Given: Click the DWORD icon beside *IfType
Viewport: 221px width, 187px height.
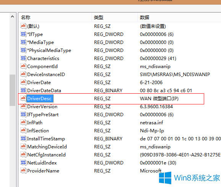Looking at the screenshot, I should [23, 34].
